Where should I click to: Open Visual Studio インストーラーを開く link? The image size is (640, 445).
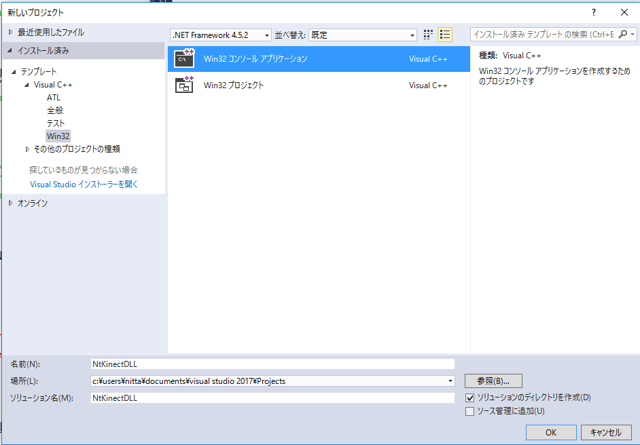(x=84, y=185)
